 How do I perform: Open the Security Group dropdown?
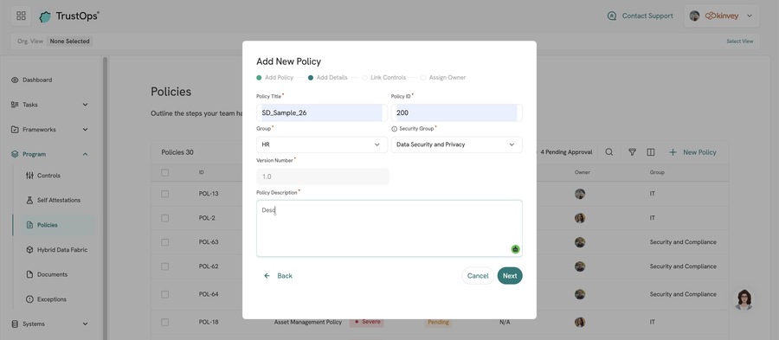(456, 144)
